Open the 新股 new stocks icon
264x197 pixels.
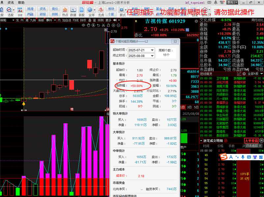[x=82, y=10]
